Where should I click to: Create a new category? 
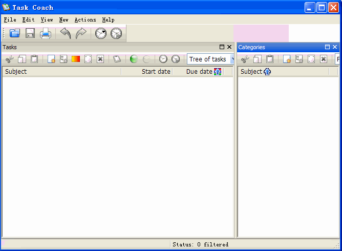pyautogui.click(x=287, y=59)
